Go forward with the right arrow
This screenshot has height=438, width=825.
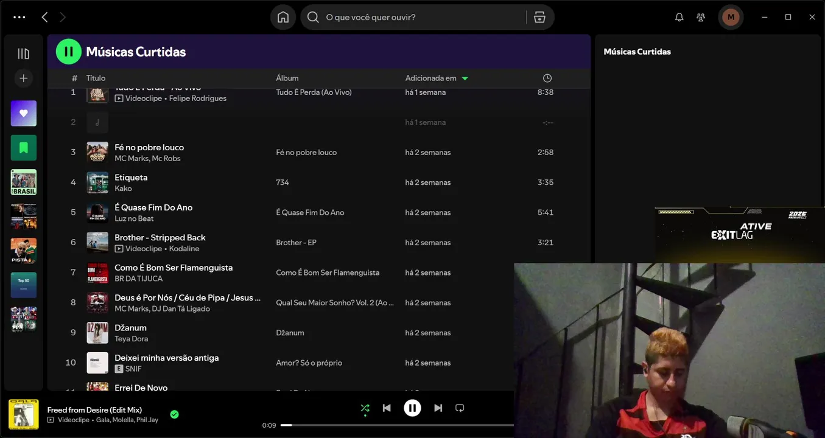coord(62,17)
